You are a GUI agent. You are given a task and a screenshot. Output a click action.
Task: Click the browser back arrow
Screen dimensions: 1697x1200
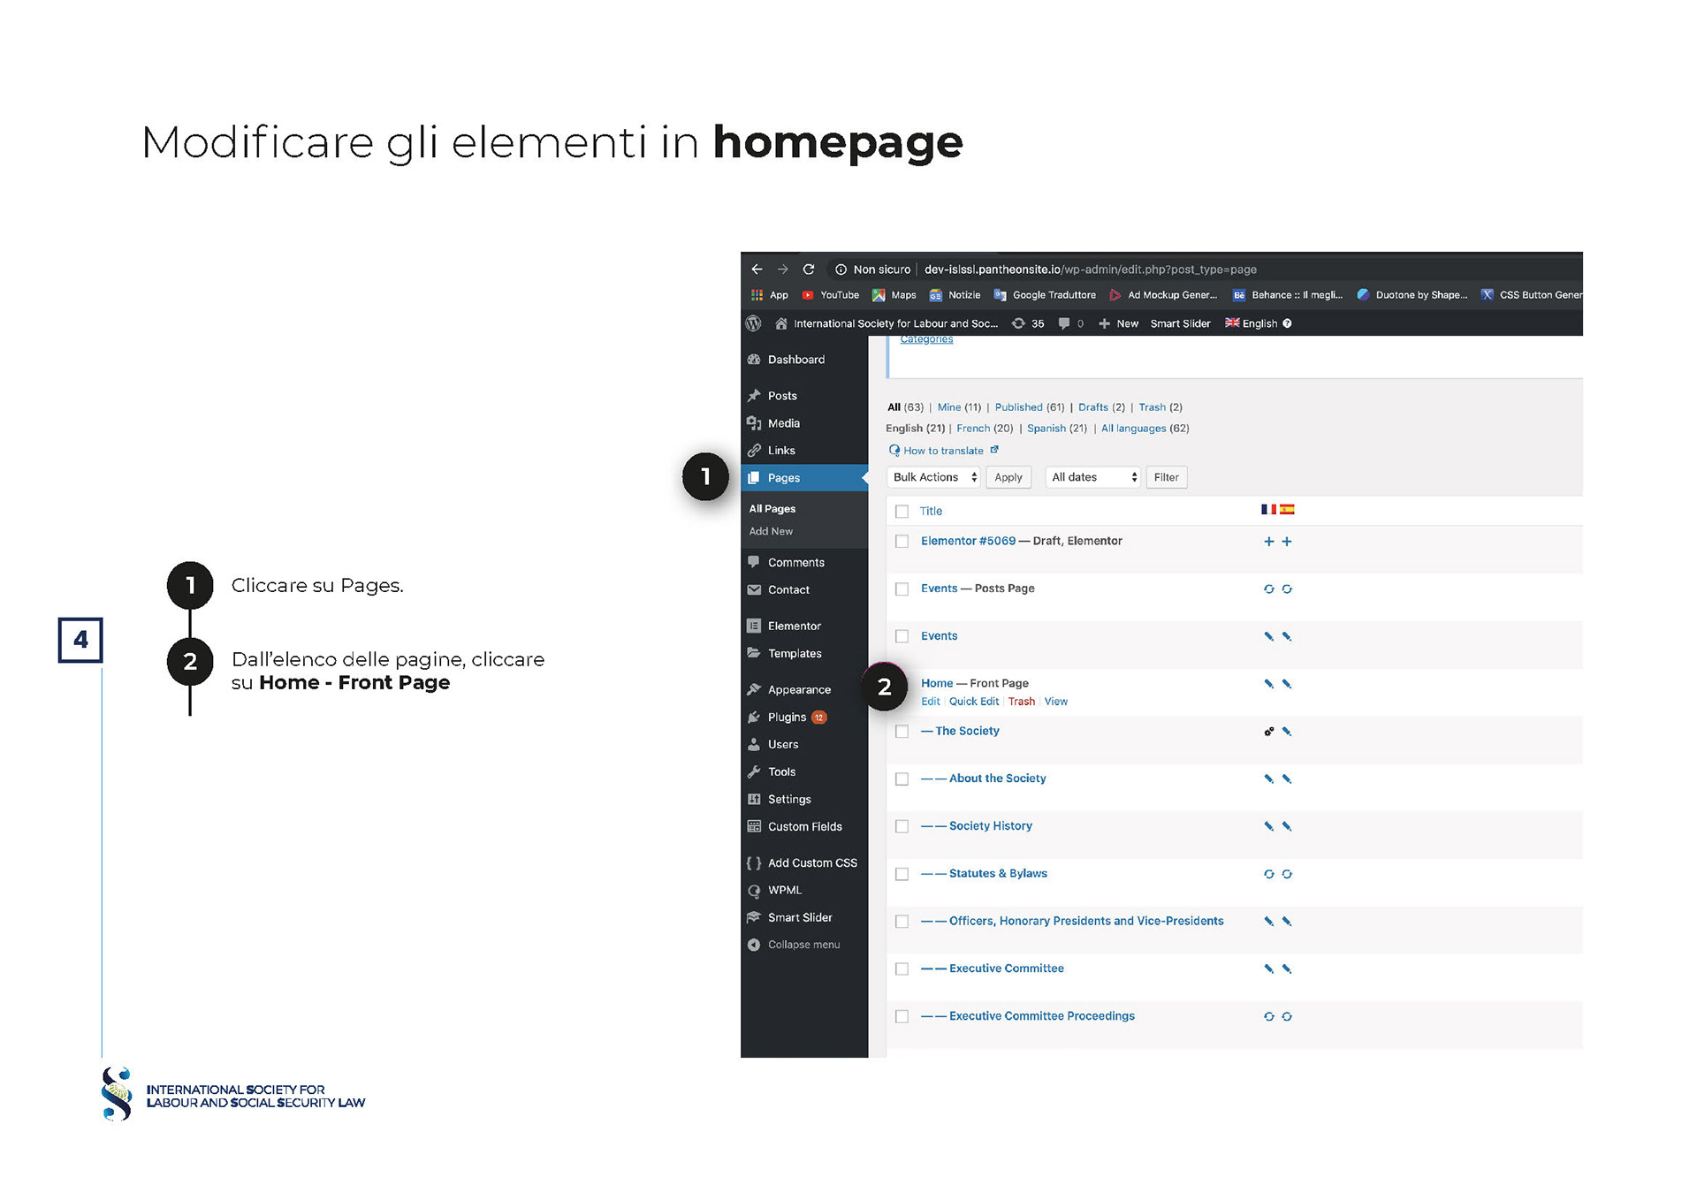click(757, 270)
